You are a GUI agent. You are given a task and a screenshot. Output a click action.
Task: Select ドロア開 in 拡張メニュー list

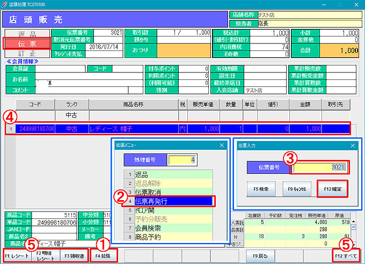click(173, 210)
